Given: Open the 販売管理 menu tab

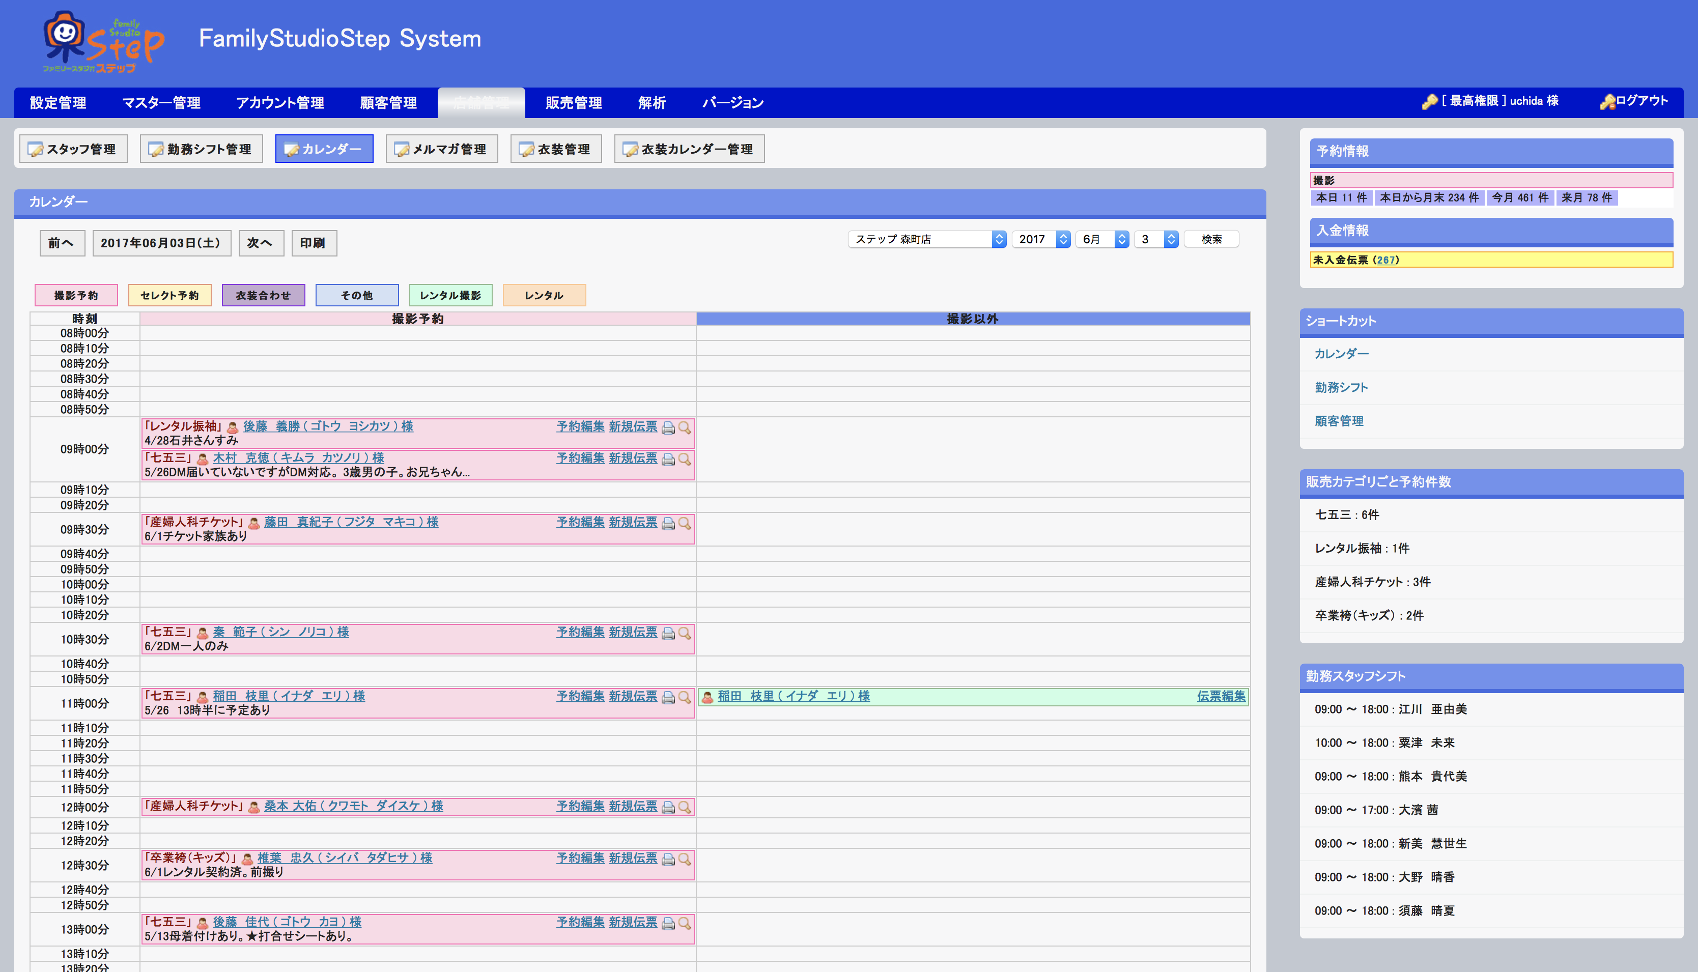Looking at the screenshot, I should (x=573, y=103).
